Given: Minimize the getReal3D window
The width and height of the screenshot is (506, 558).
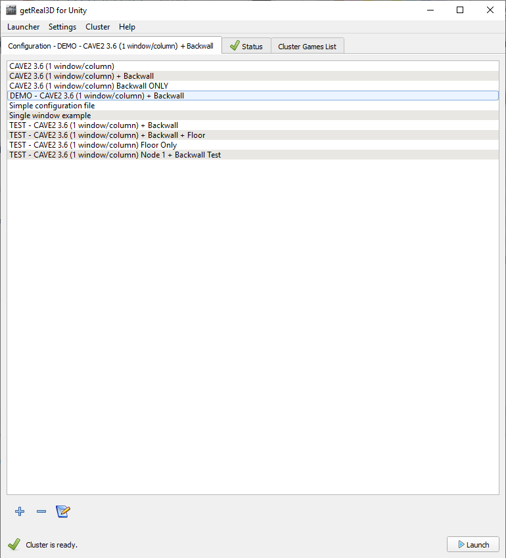Looking at the screenshot, I should point(430,10).
